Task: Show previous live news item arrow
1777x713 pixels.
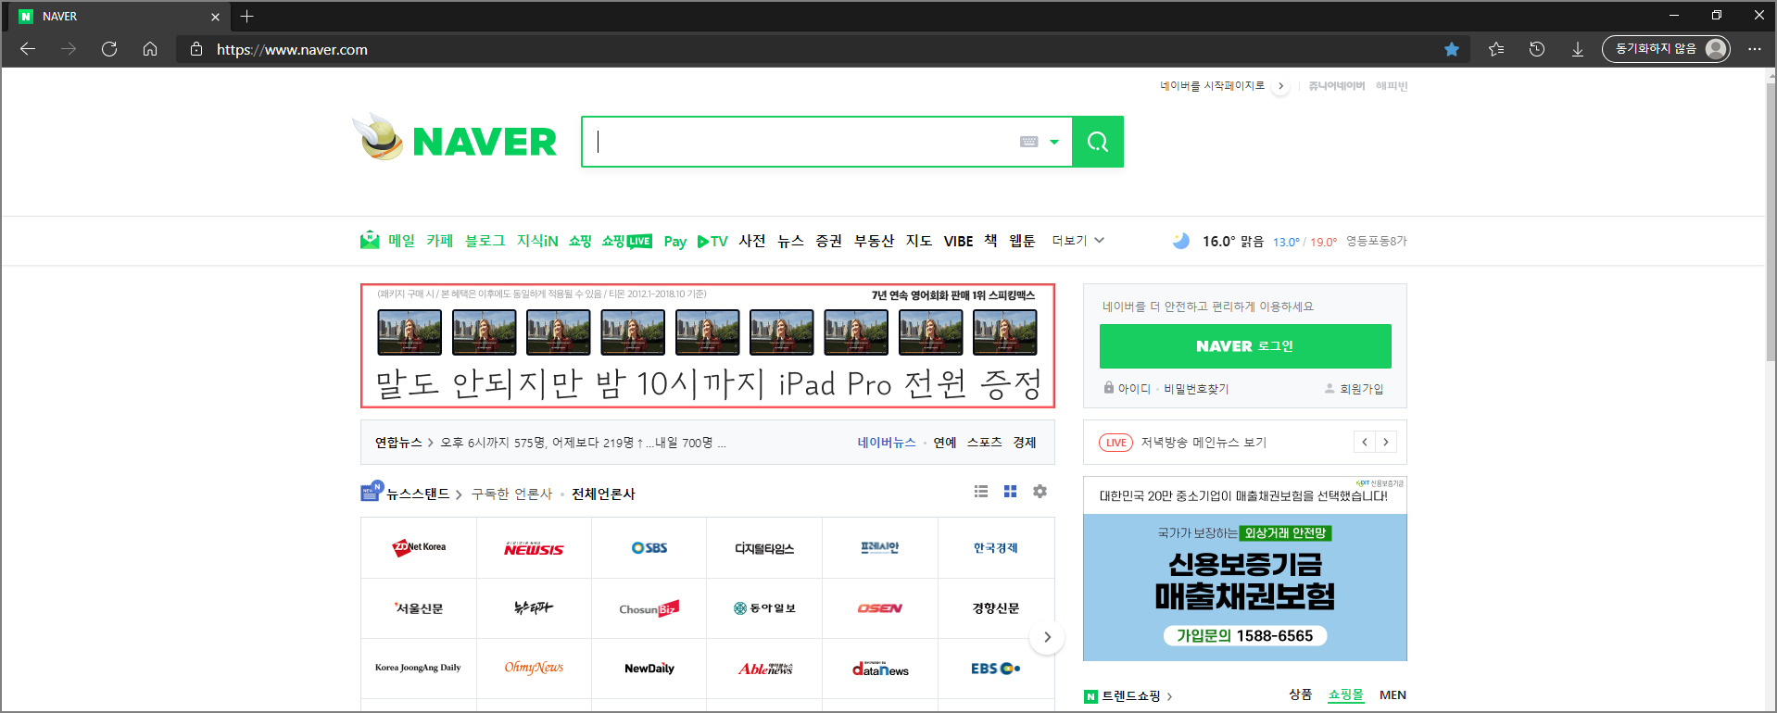Action: 1365,443
